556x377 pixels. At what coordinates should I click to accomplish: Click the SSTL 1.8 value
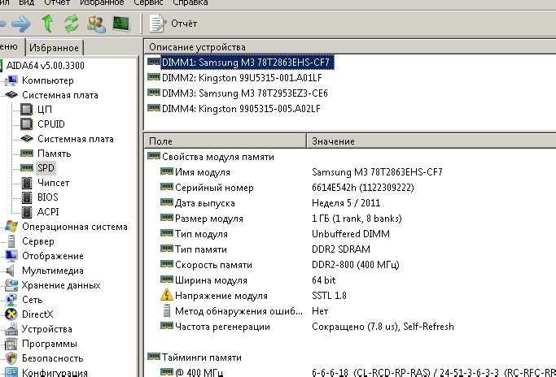pos(329,296)
